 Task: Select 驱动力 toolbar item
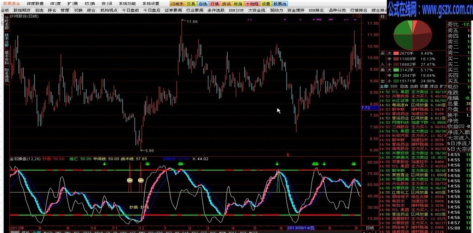click(276, 10)
